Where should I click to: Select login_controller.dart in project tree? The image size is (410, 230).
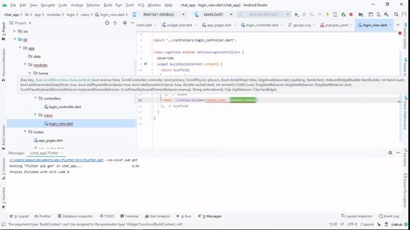pyautogui.click(x=65, y=107)
